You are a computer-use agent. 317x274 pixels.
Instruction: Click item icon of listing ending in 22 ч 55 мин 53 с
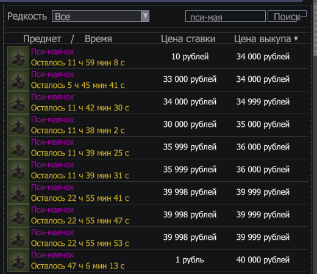[x=18, y=238]
